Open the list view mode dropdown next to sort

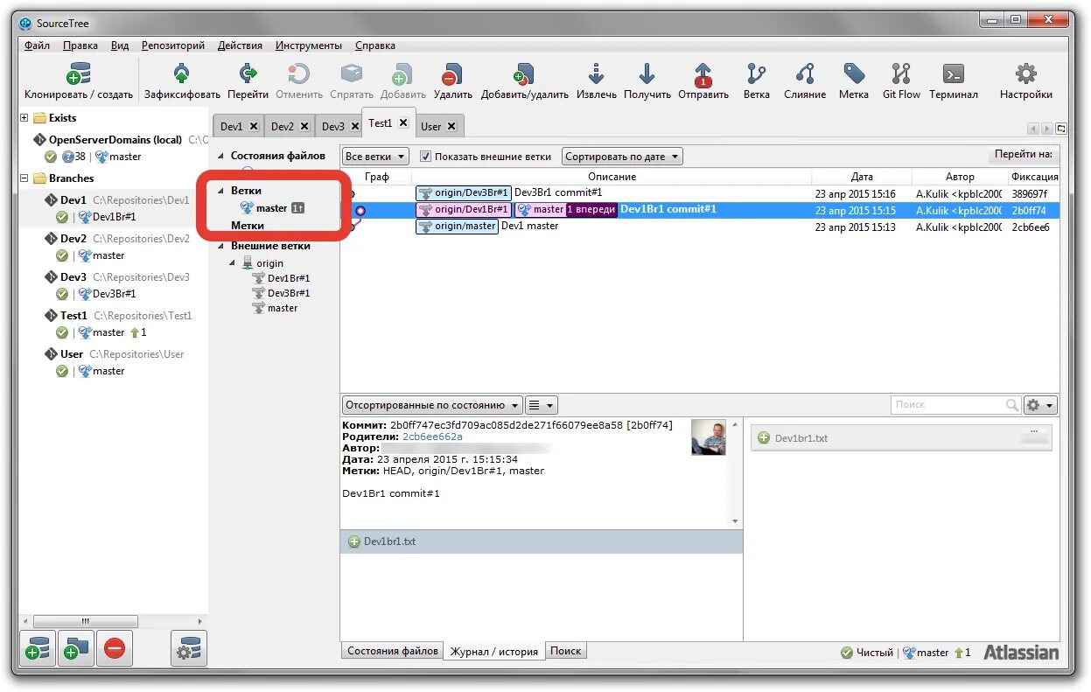(542, 405)
